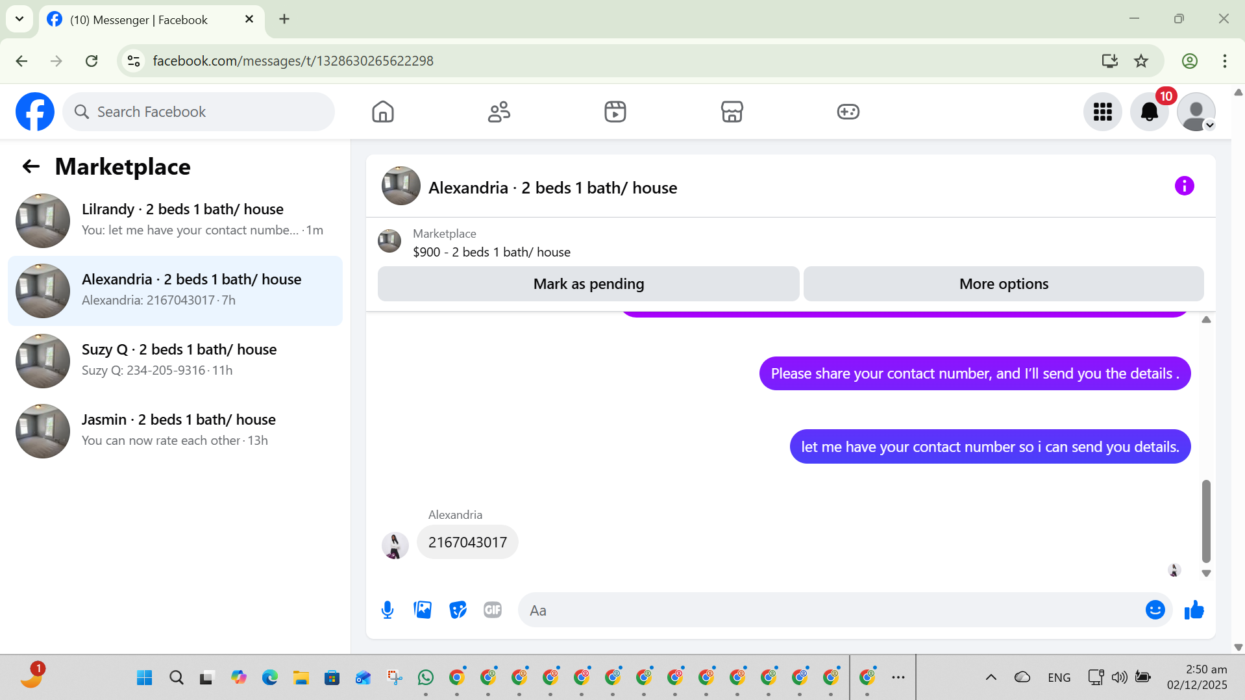
Task: Close the Messenger tab
Action: 249,19
